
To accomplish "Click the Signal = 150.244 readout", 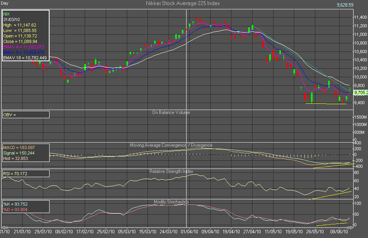I will [x=19, y=153].
